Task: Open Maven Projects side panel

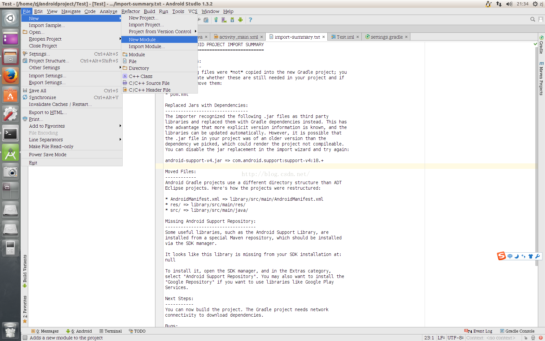Action: click(x=541, y=79)
